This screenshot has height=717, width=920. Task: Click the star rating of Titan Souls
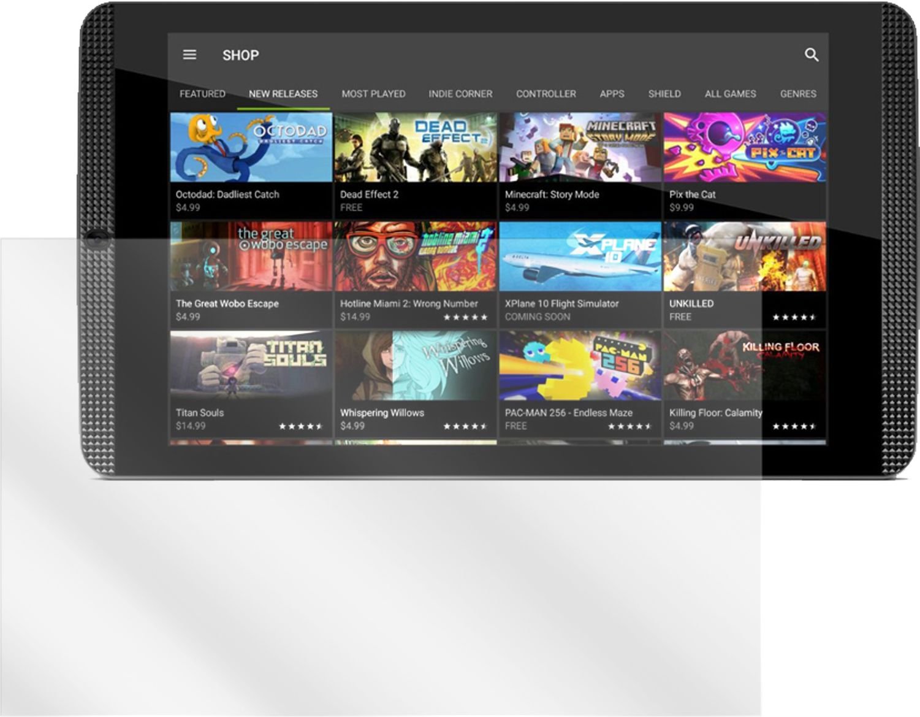point(301,426)
